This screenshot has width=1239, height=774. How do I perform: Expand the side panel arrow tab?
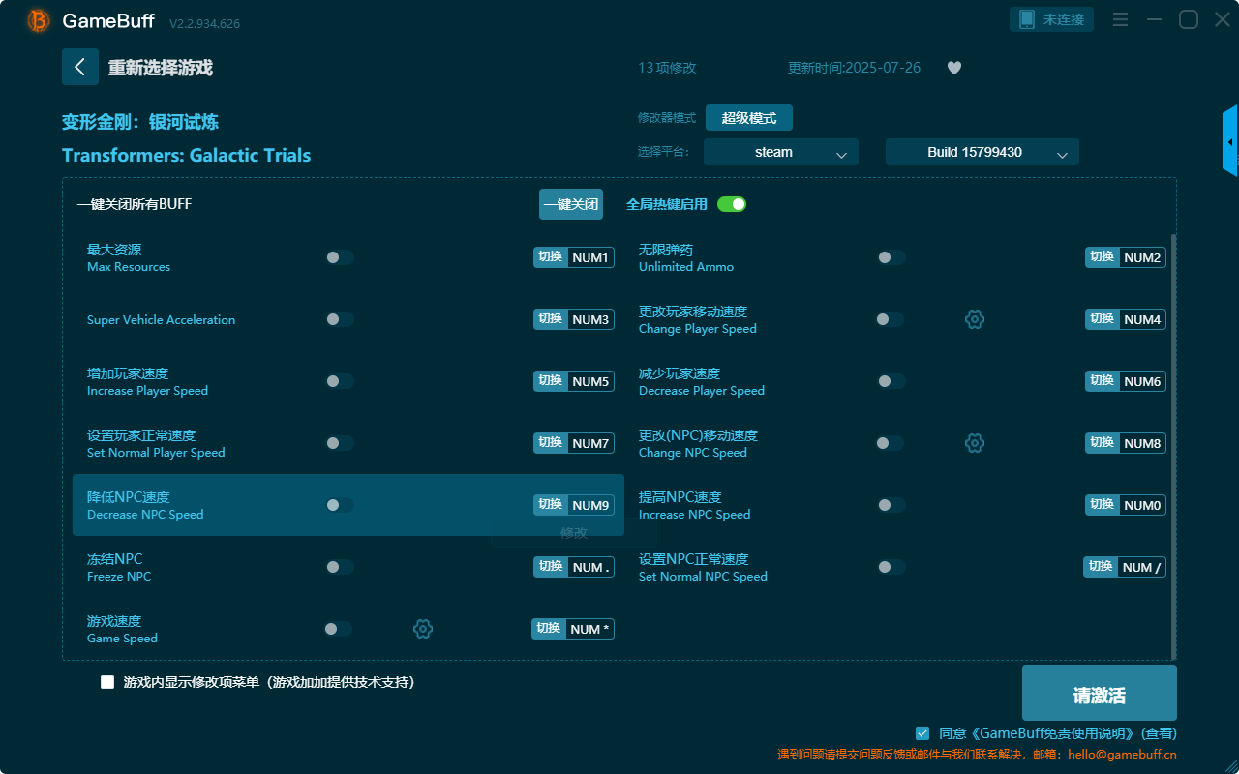1230,141
